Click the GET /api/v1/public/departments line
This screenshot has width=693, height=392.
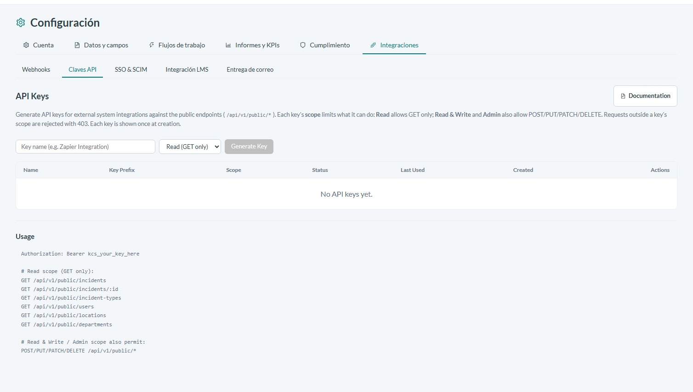click(66, 324)
